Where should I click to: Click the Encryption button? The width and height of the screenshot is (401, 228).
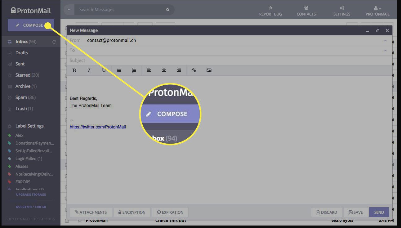[x=132, y=212]
